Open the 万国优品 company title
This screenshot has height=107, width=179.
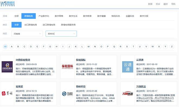[x=141, y=87]
